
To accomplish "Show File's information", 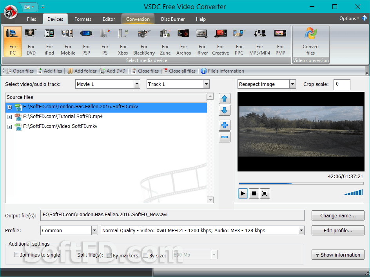I will point(222,71).
